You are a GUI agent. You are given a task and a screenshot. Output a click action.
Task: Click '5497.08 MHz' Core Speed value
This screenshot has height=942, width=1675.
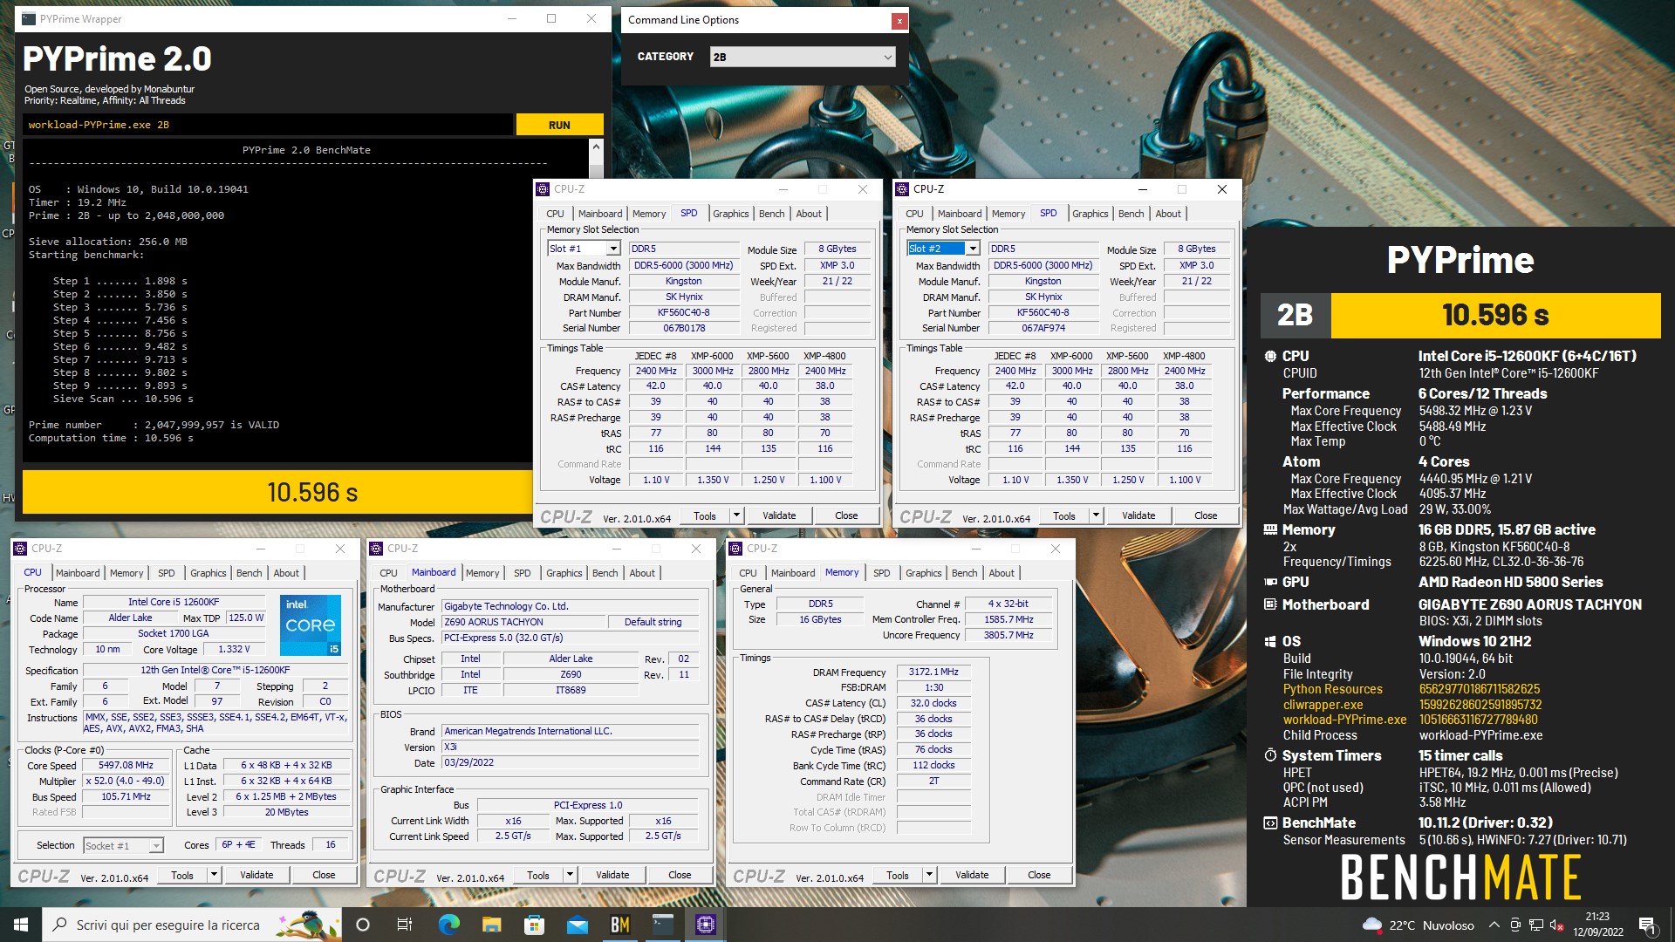(126, 765)
